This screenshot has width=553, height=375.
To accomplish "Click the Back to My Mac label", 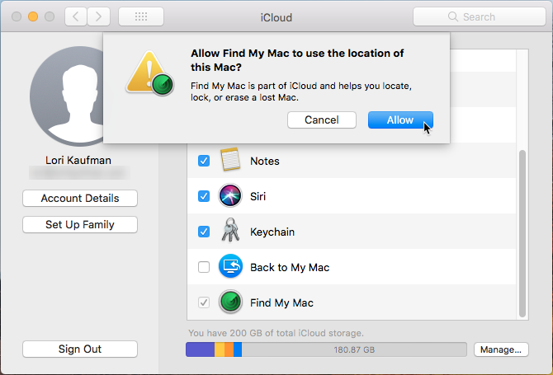I will (290, 268).
